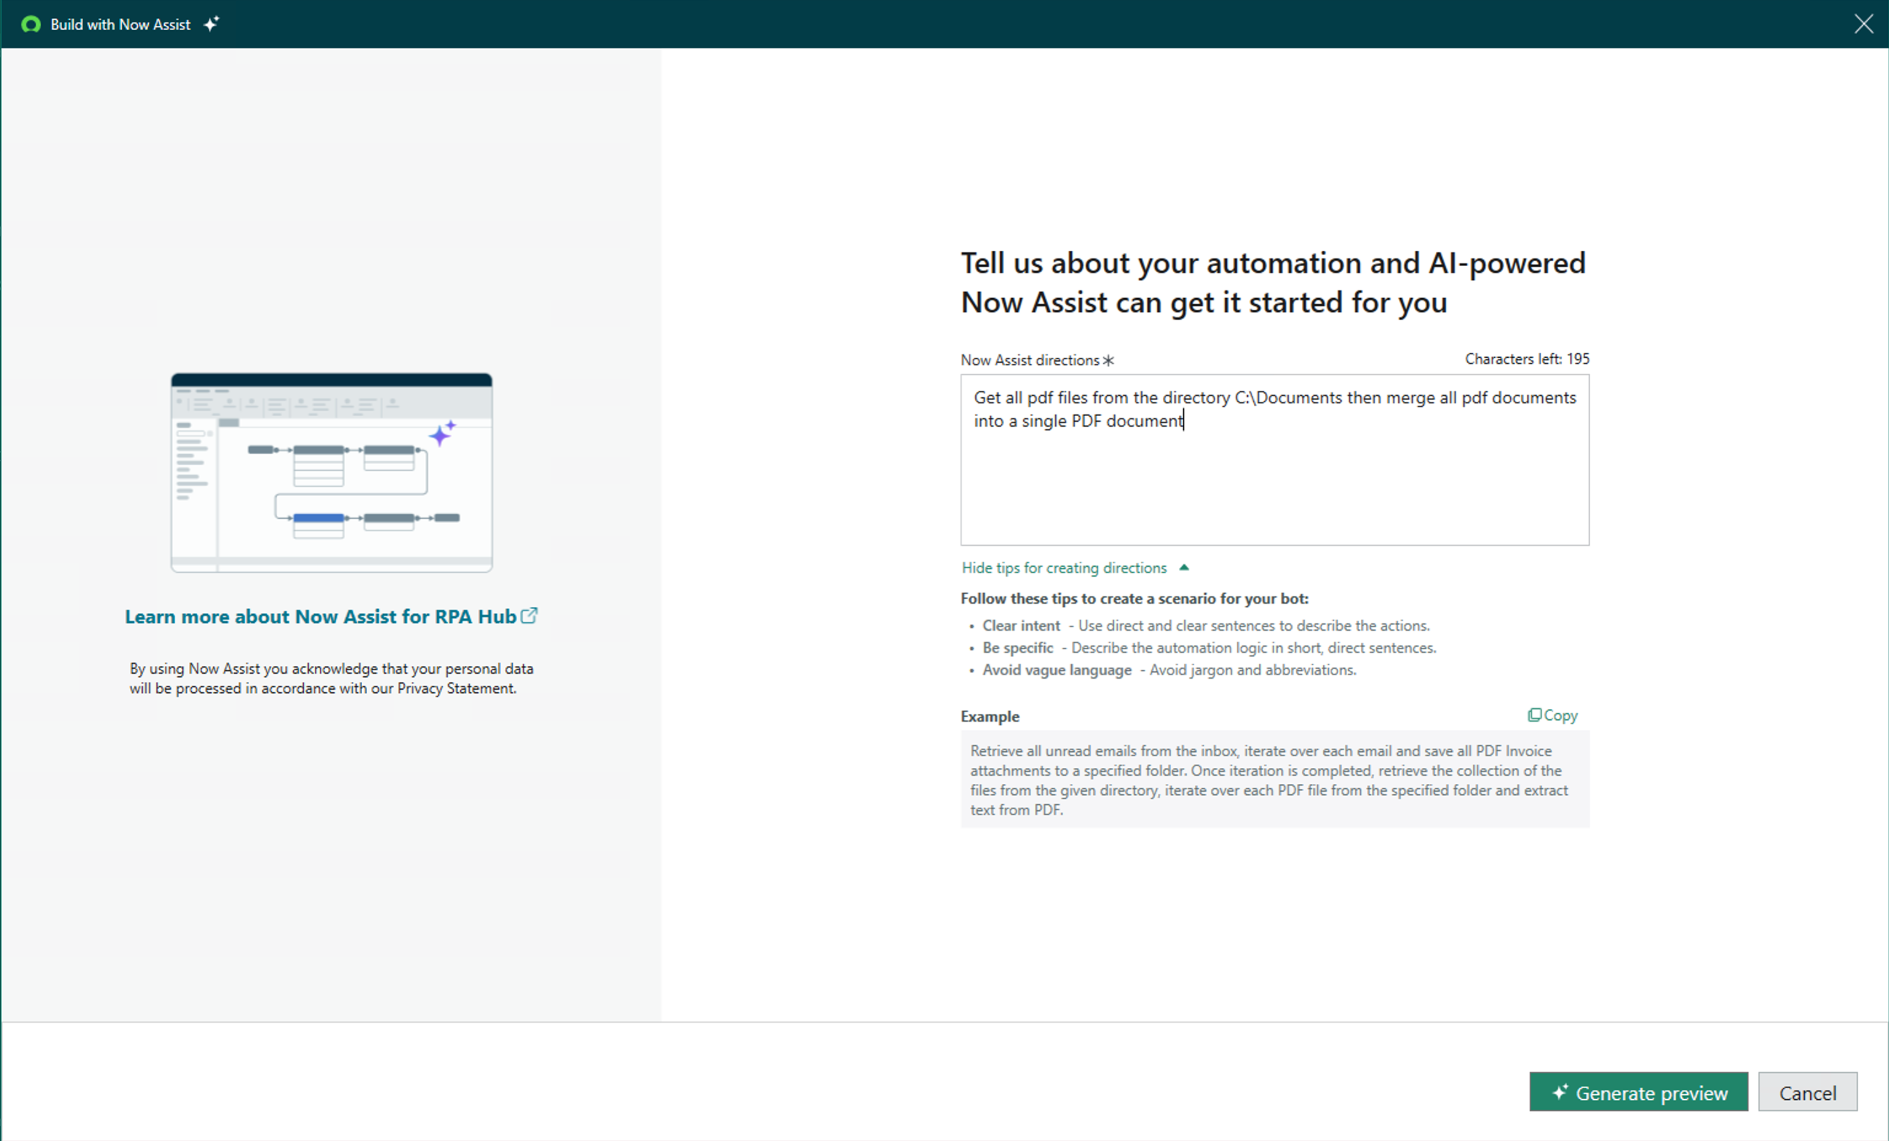Copy the example text

coord(1553,715)
